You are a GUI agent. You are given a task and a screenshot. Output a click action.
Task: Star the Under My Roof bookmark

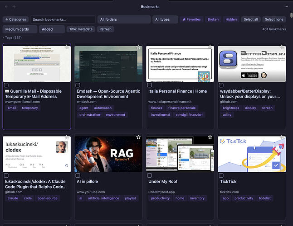pyautogui.click(x=210, y=137)
